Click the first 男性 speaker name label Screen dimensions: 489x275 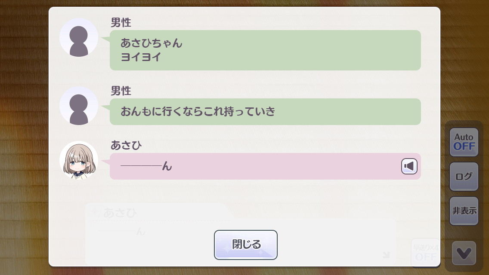(121, 23)
